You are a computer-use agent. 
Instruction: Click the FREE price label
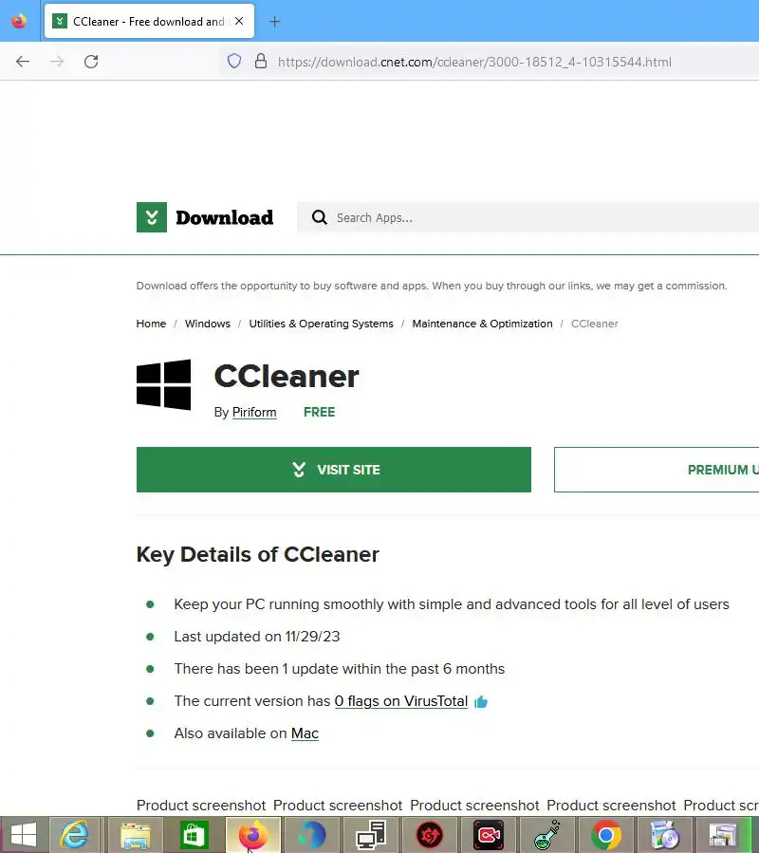[320, 413]
